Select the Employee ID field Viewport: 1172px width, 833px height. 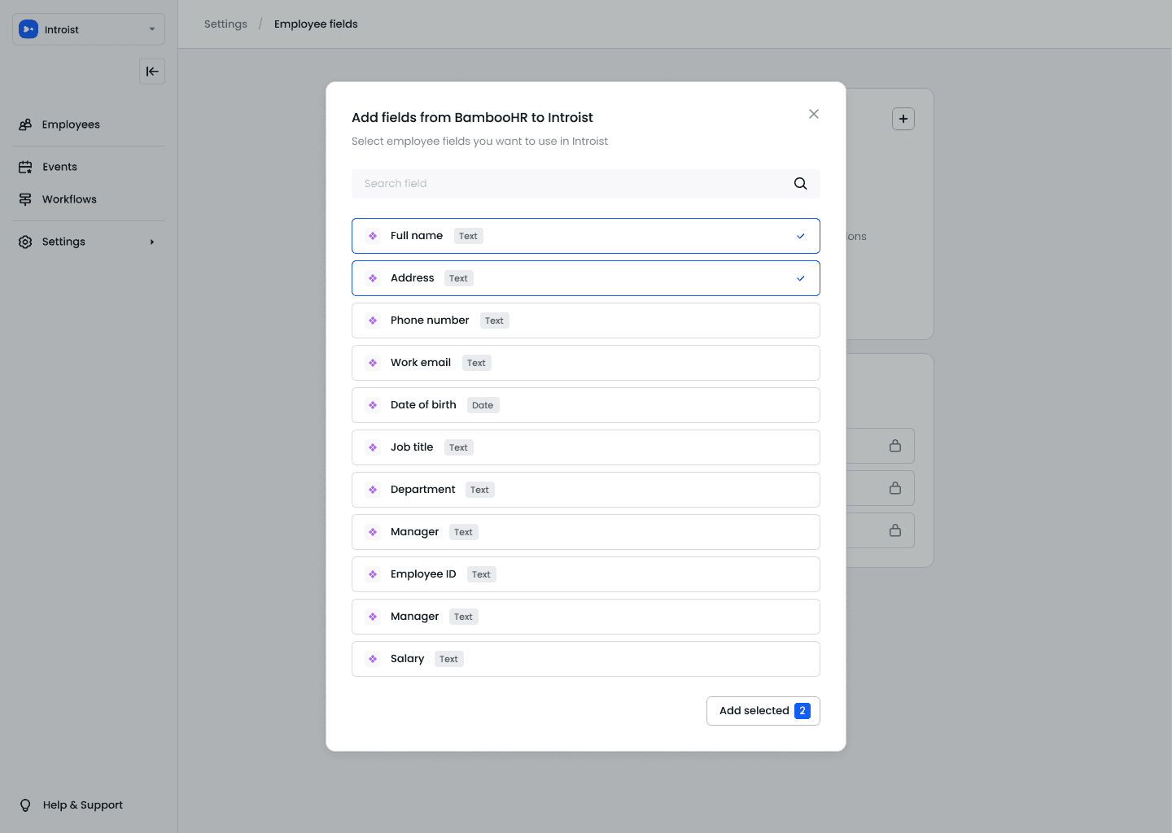coord(586,574)
